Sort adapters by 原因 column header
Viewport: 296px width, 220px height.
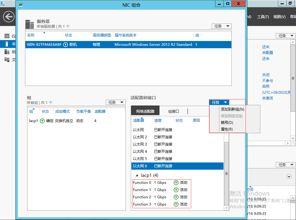196,121
